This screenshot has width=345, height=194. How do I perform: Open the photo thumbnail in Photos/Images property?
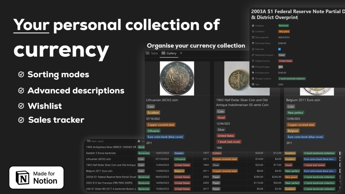[x=280, y=67]
